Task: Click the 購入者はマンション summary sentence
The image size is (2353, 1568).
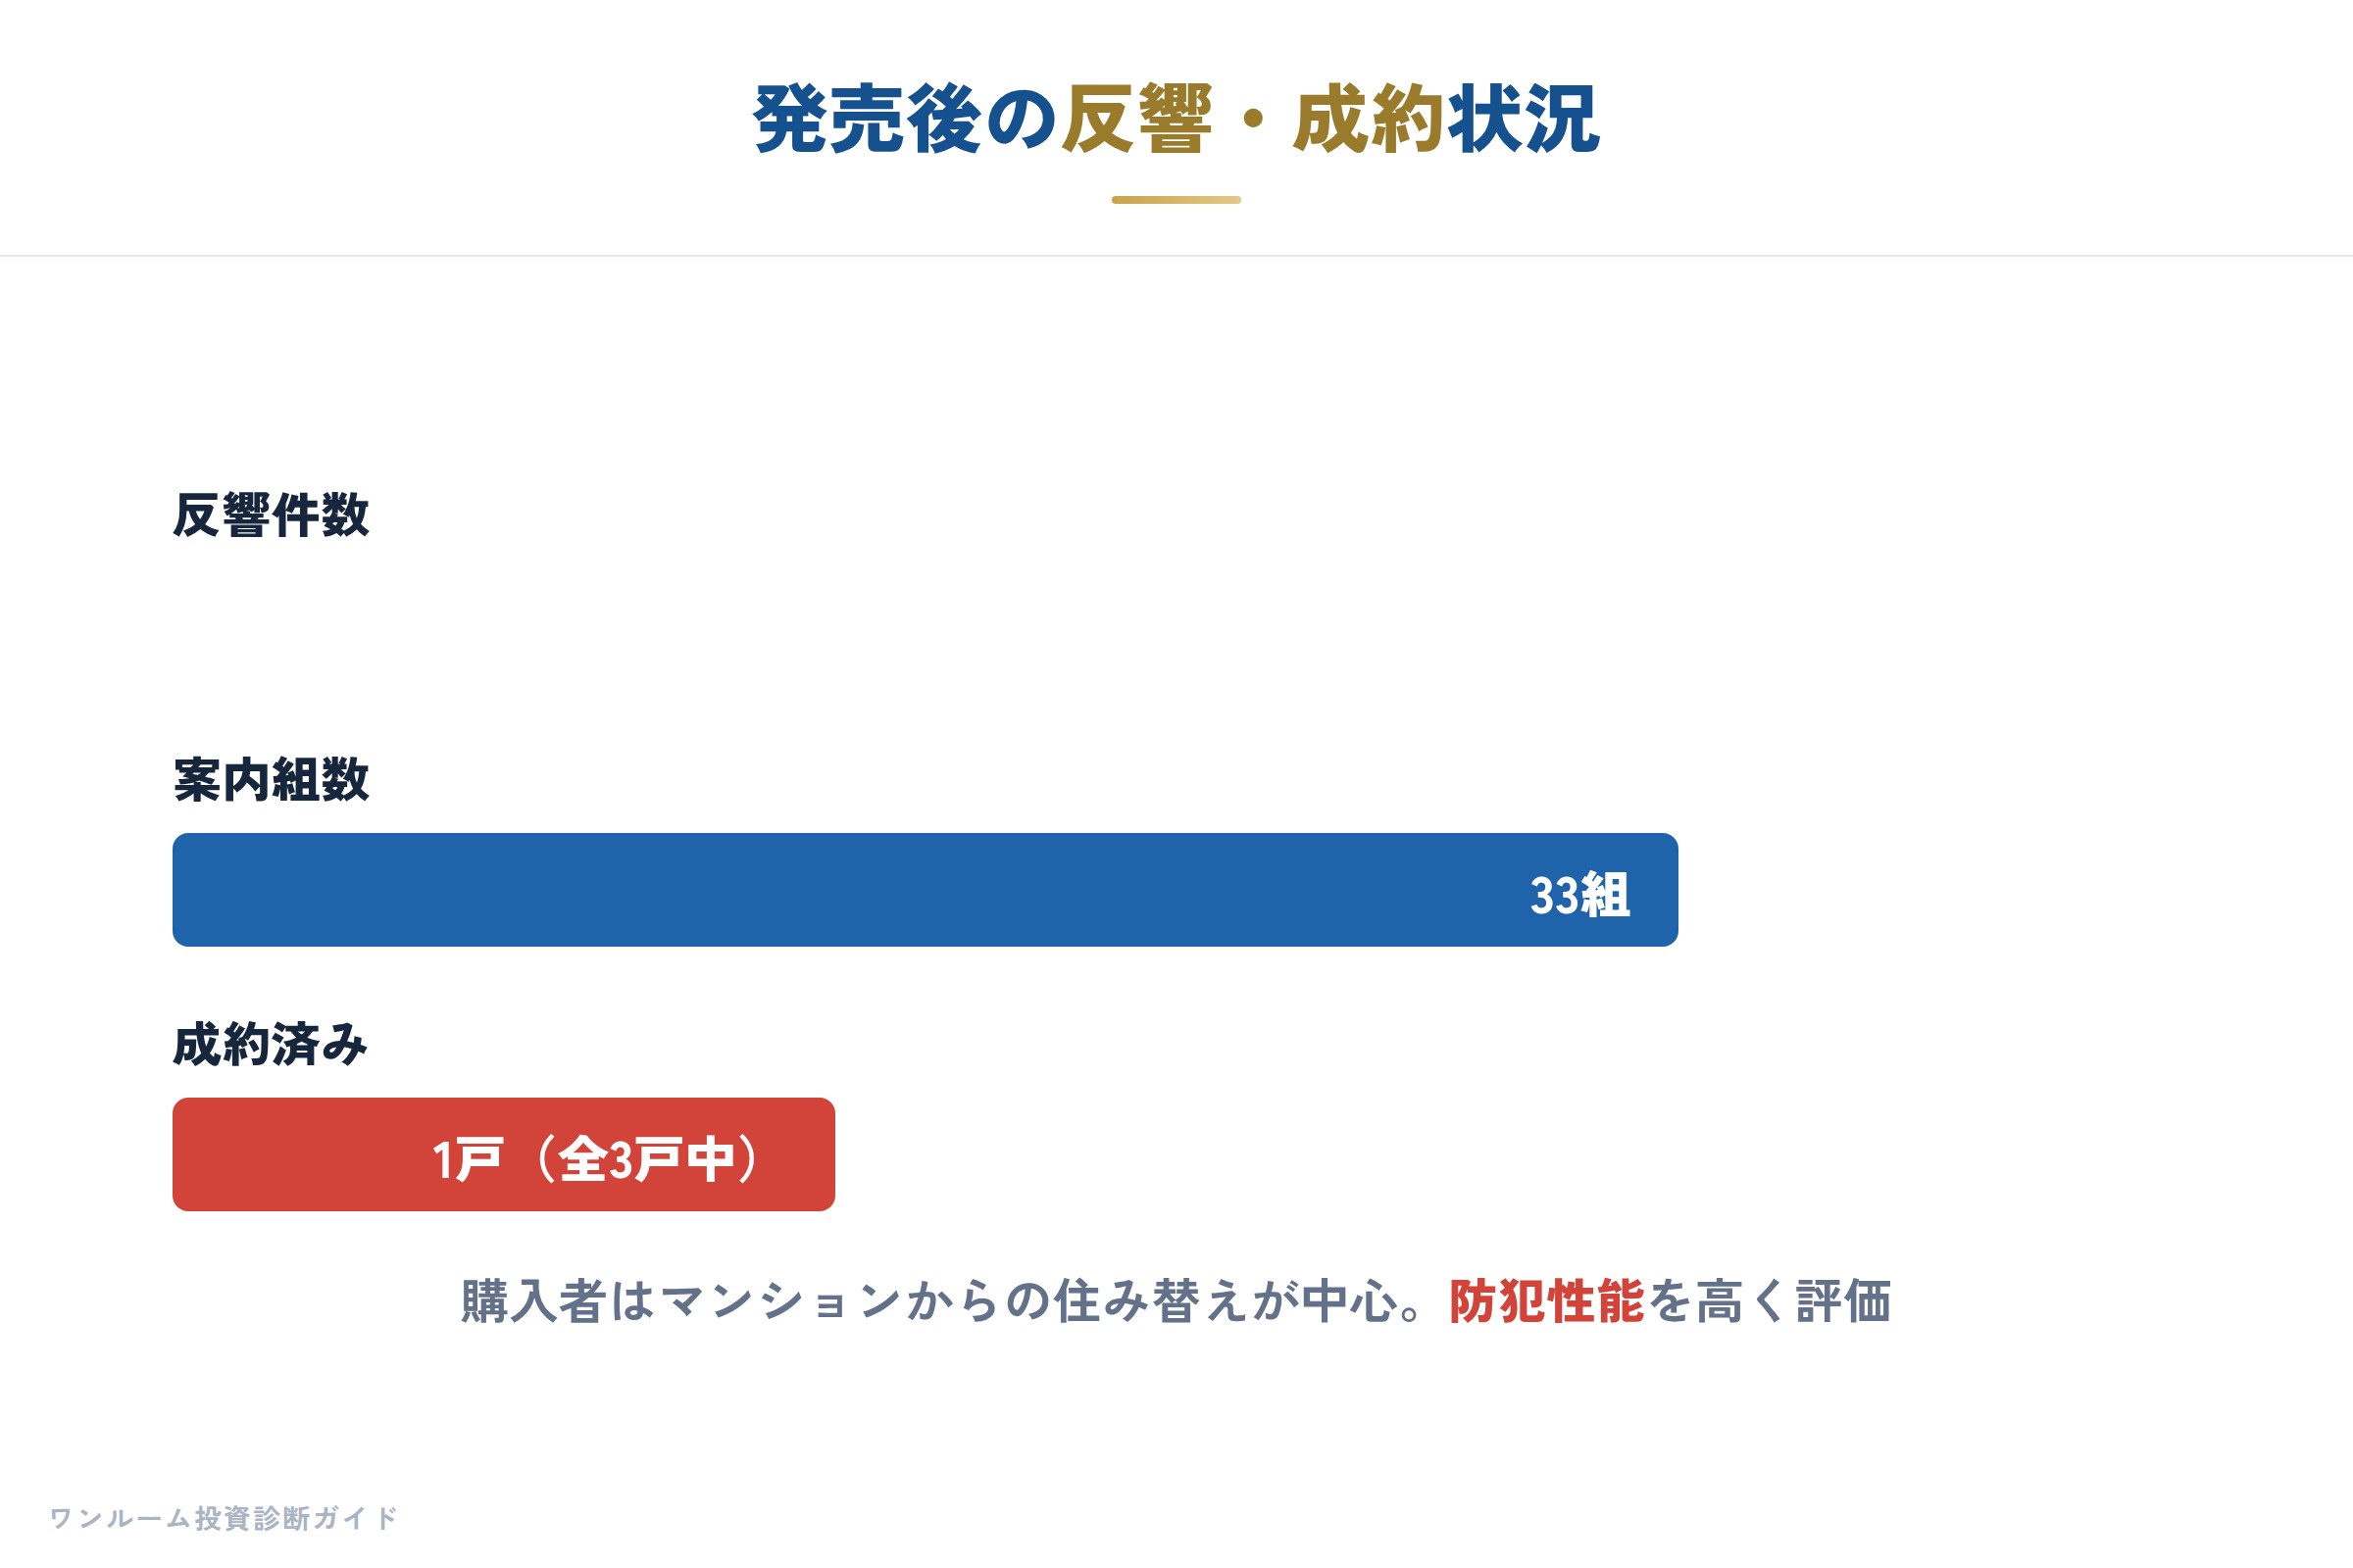Action: tap(1176, 1302)
